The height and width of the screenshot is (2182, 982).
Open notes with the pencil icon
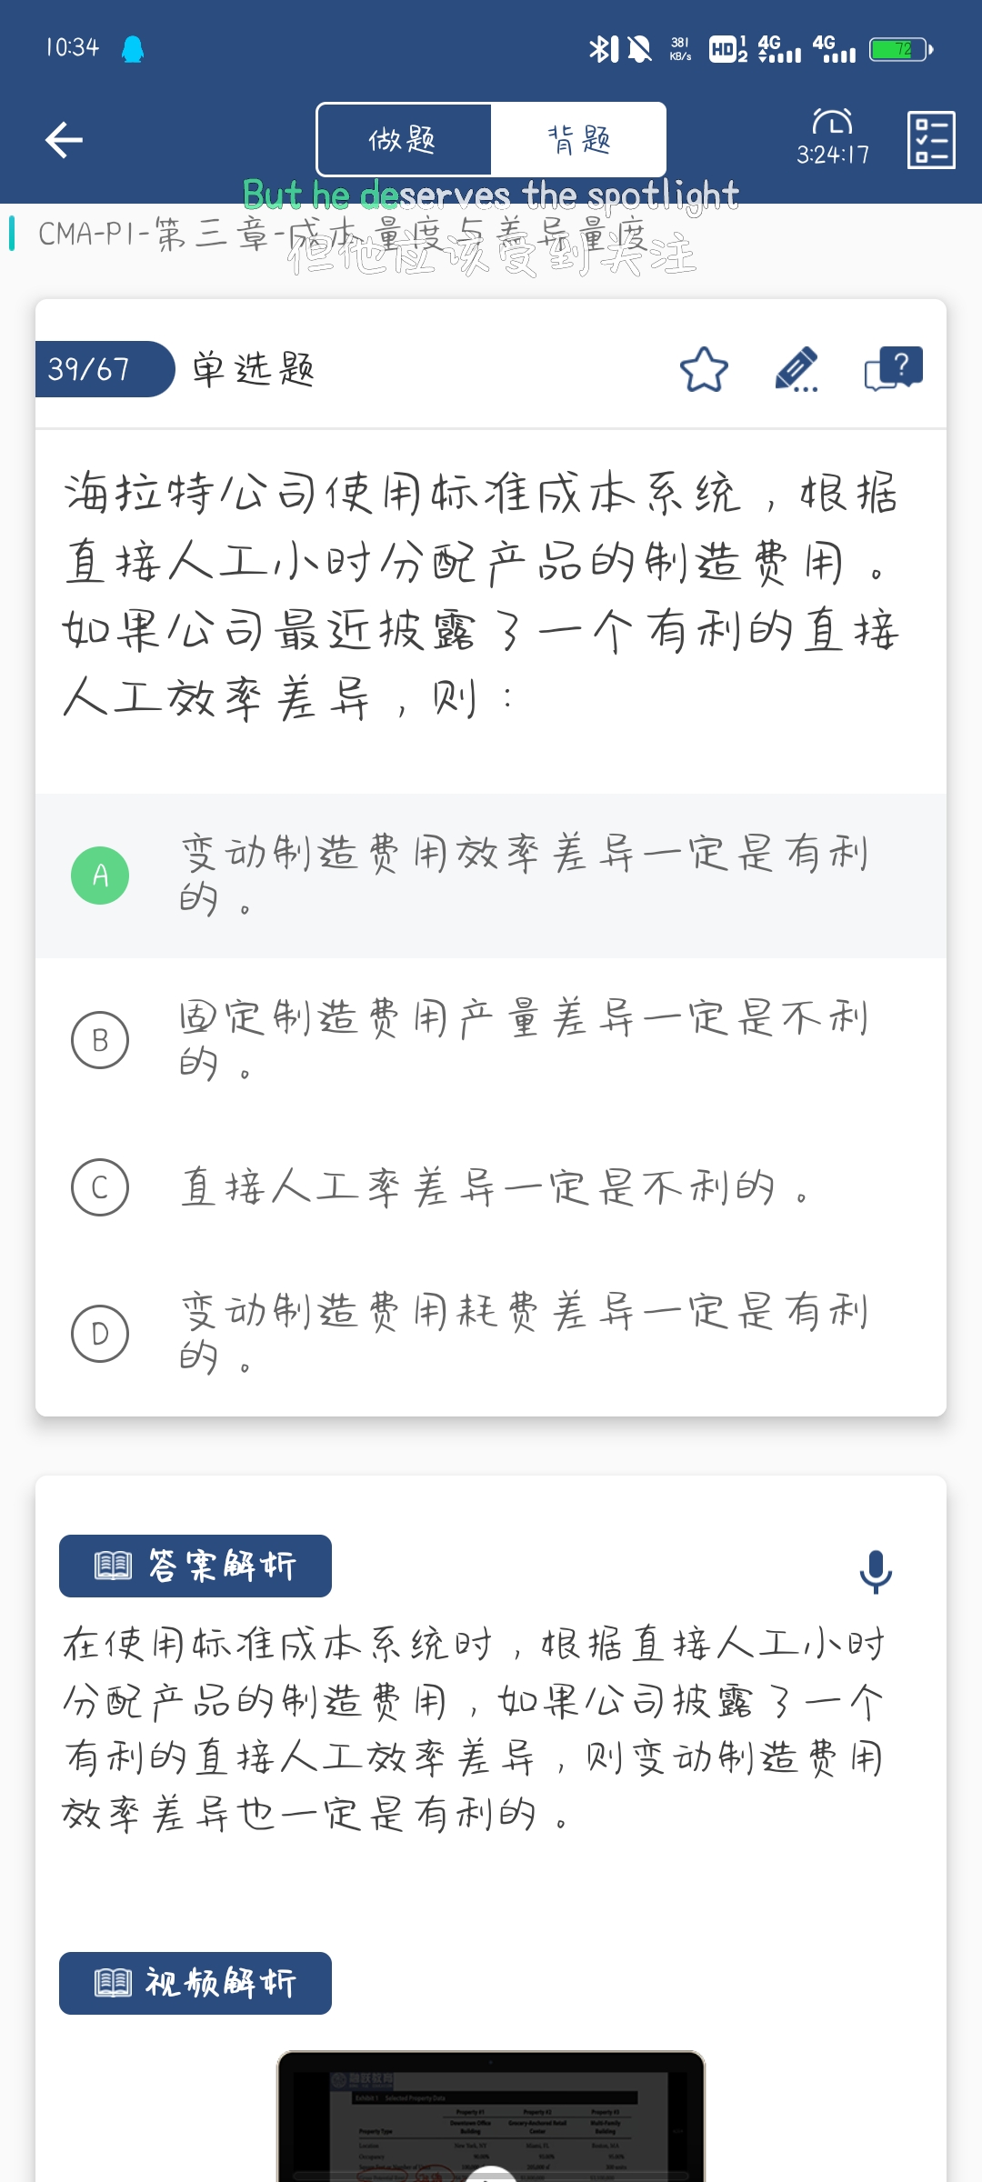click(797, 369)
